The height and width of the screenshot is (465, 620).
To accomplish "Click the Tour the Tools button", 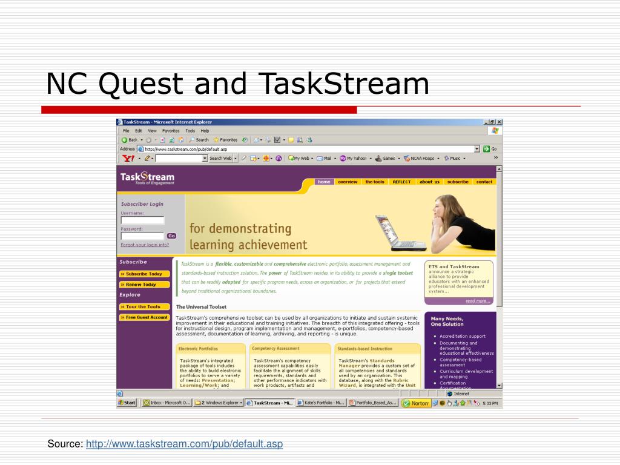I will click(x=144, y=307).
